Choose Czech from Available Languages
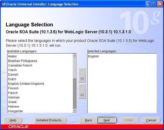The image size is (164, 130). click(40, 70)
